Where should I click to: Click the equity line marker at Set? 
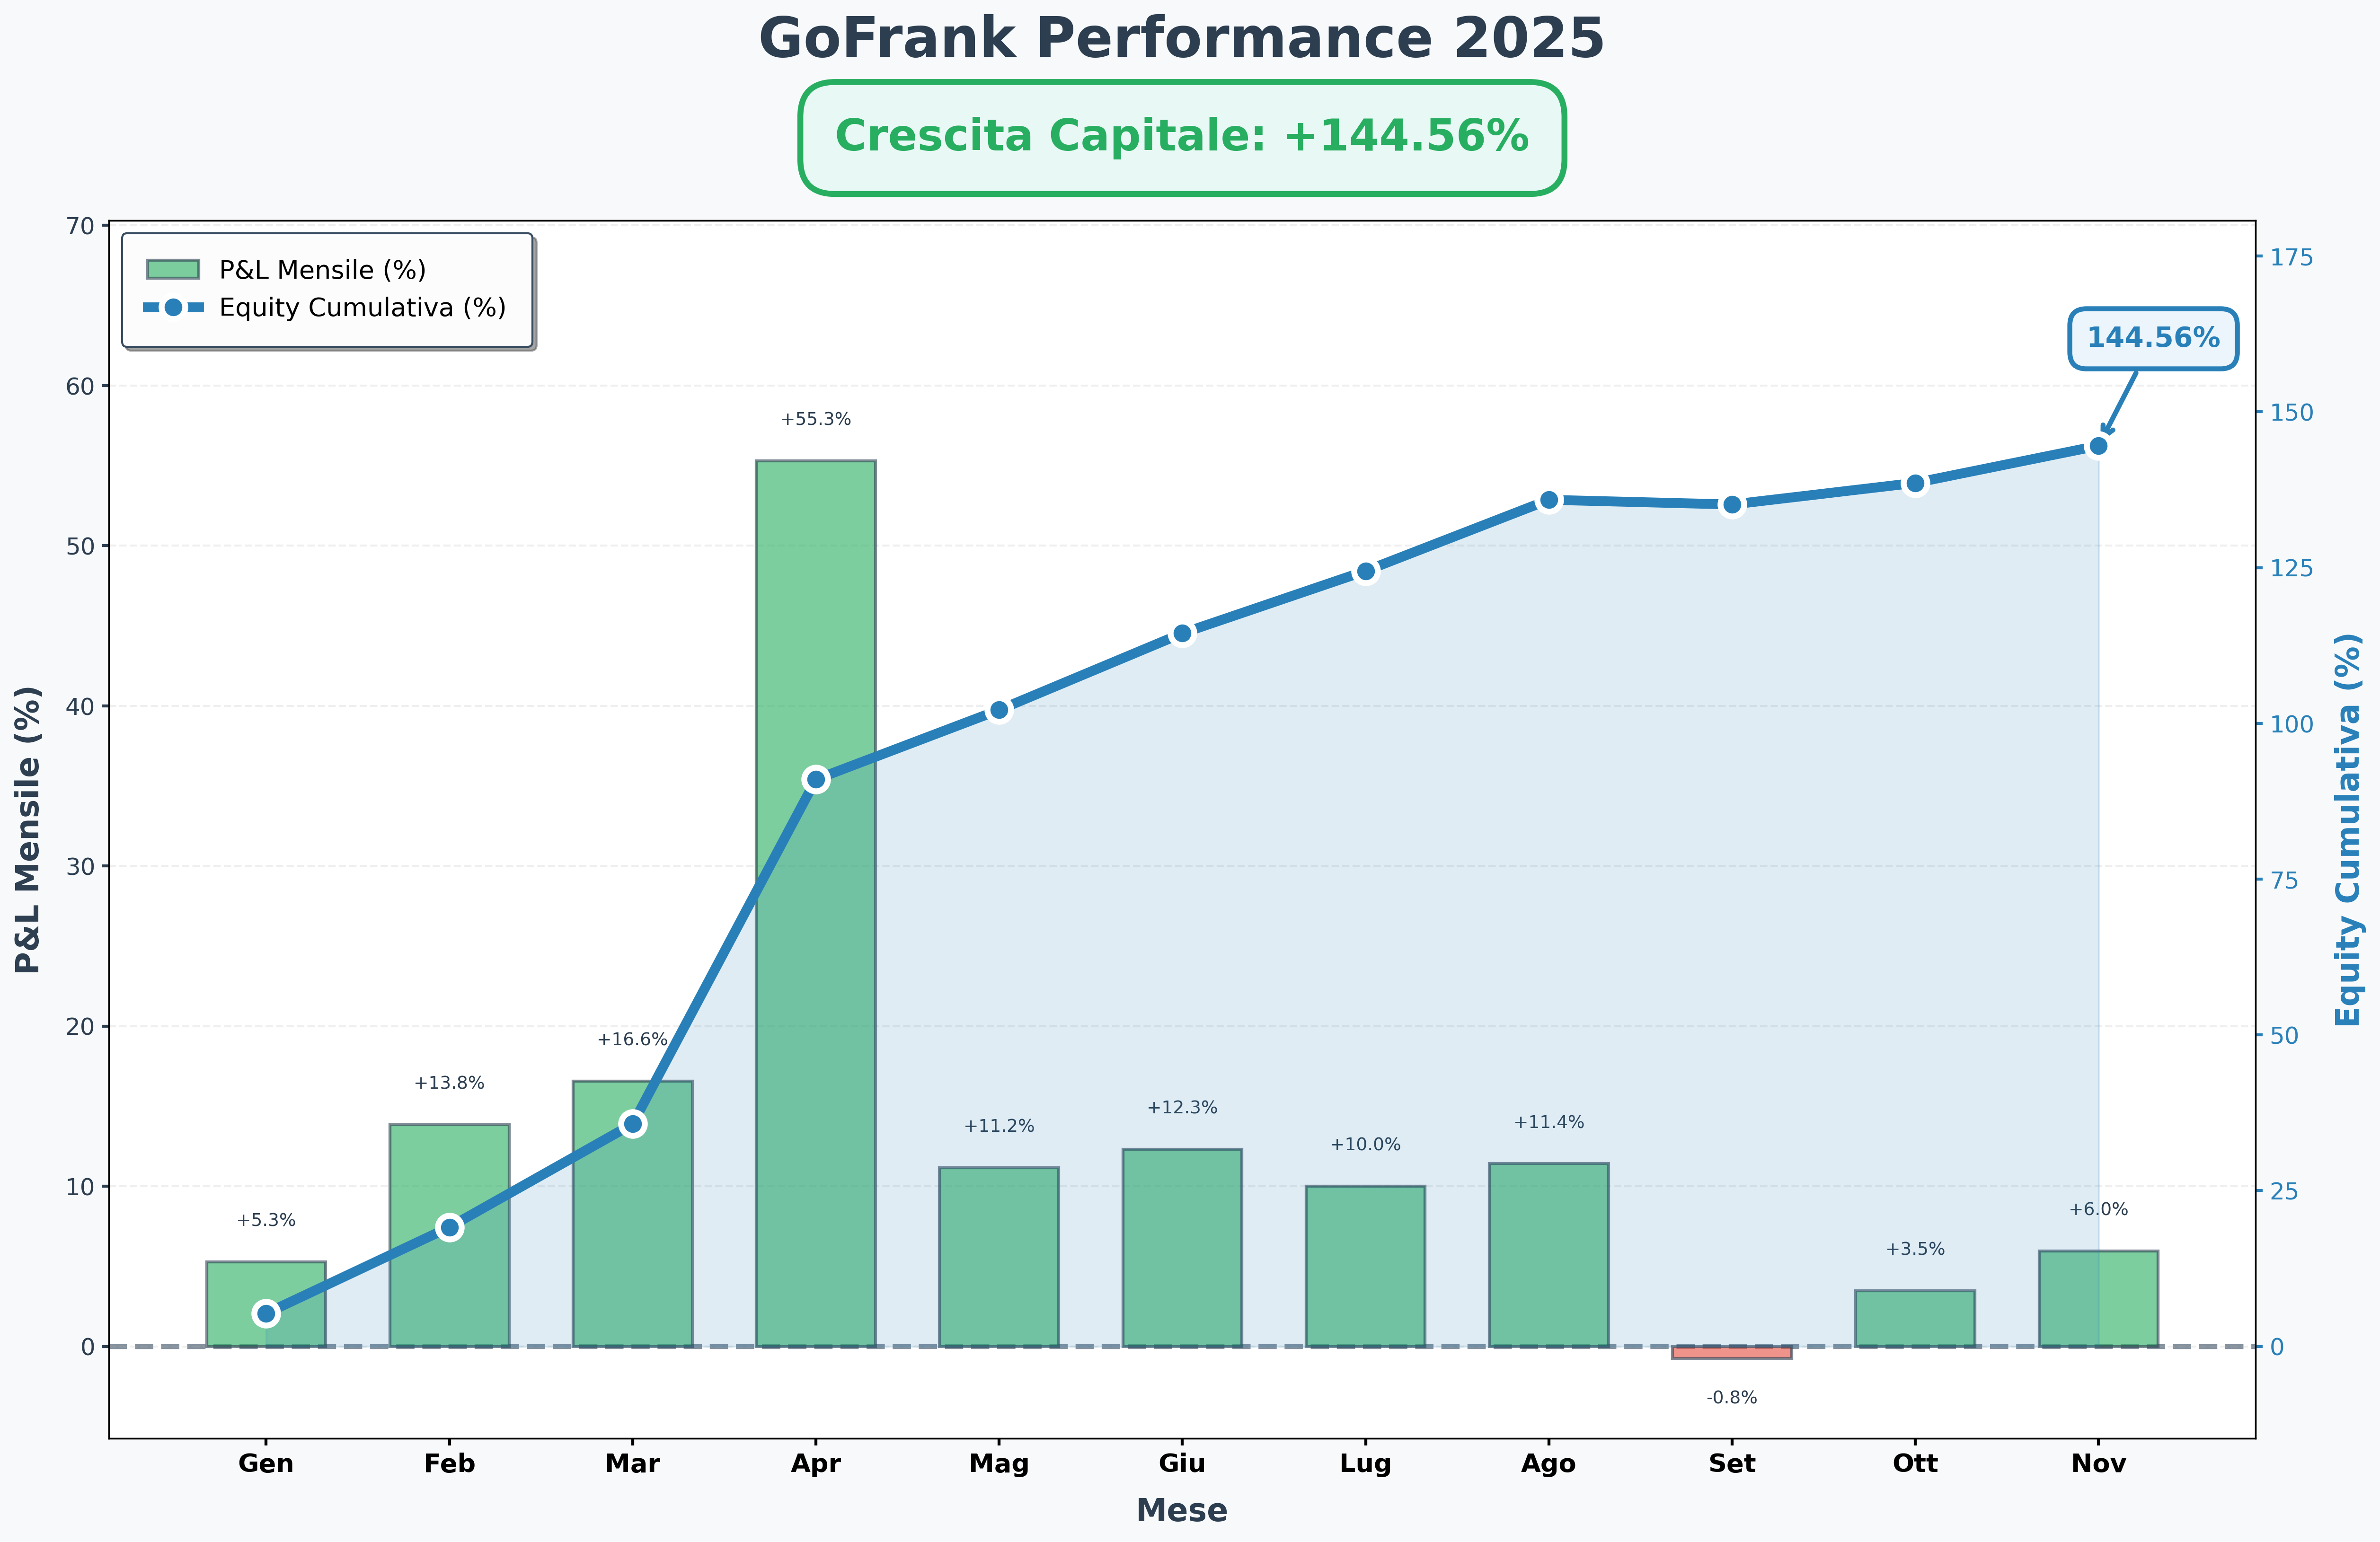pyautogui.click(x=1732, y=505)
